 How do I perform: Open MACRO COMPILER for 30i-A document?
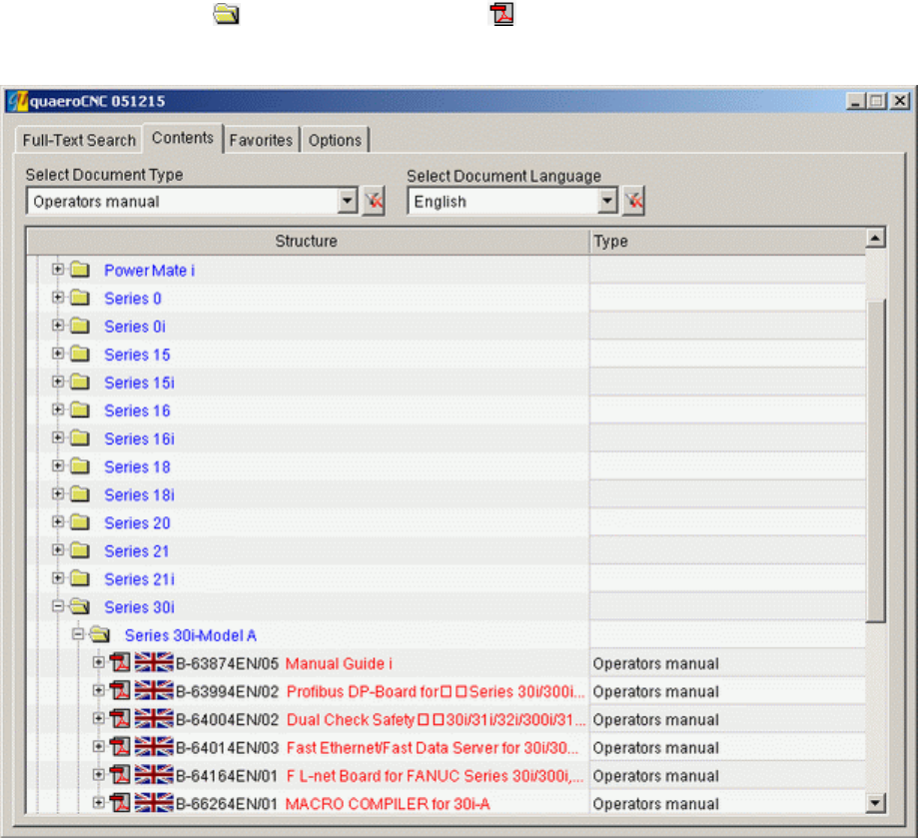(388, 804)
